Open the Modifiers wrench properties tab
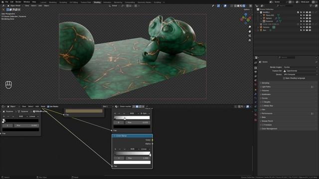Image resolution: width=319 pixels, height=179 pixels. [256, 94]
